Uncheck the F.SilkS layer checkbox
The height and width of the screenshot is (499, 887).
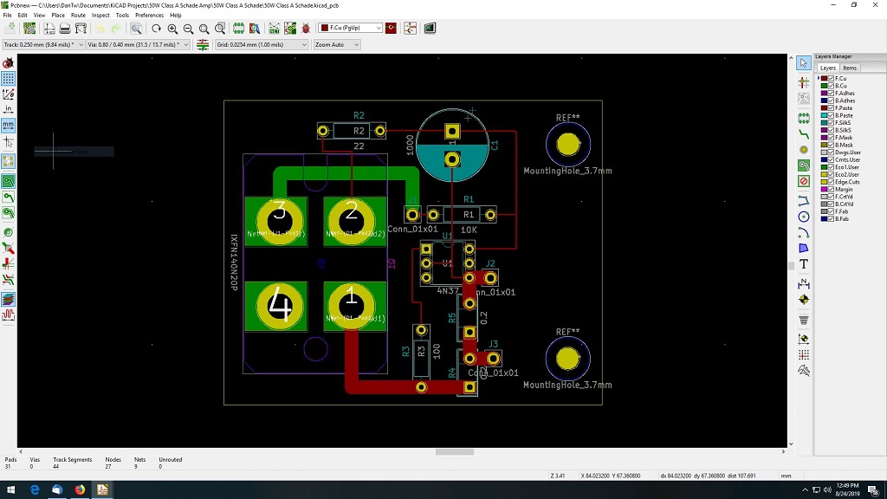pyautogui.click(x=831, y=123)
